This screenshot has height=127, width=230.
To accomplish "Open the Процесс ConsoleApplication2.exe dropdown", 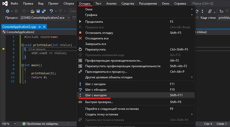I will tap(45, 18).
